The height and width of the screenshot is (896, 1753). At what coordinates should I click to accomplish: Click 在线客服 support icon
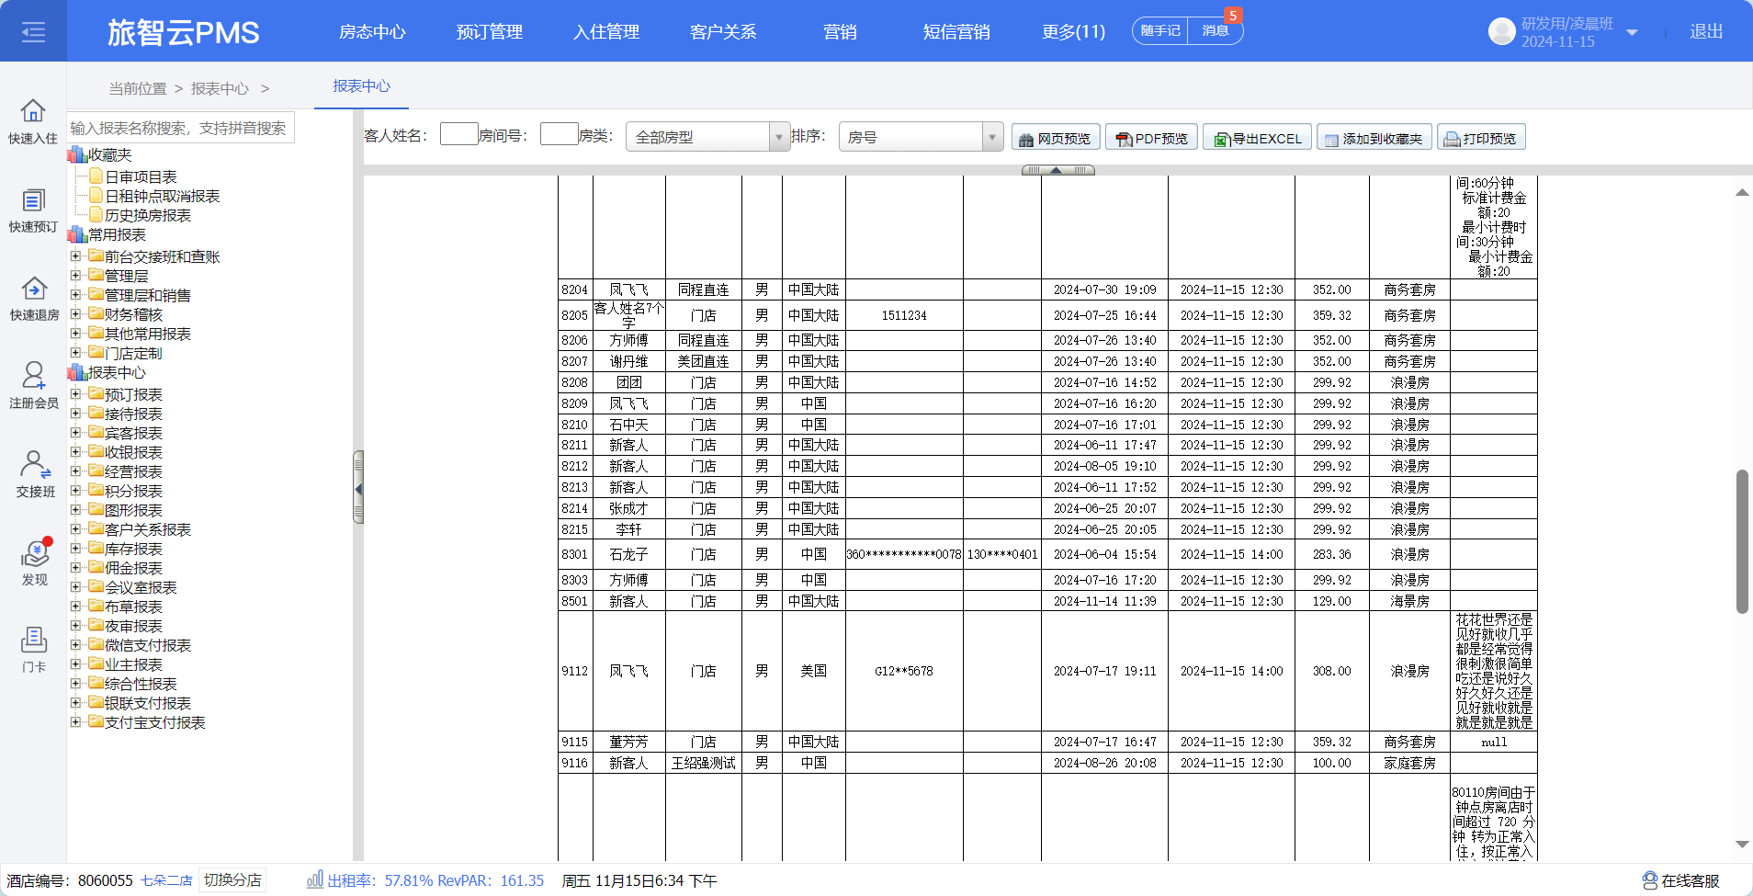(1650, 880)
